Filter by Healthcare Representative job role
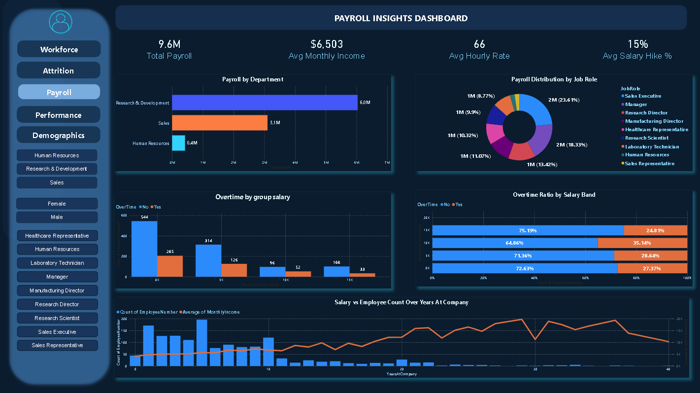 pos(57,236)
